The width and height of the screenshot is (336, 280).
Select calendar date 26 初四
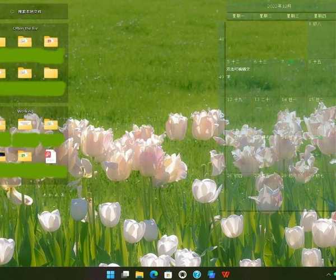pos(235,176)
